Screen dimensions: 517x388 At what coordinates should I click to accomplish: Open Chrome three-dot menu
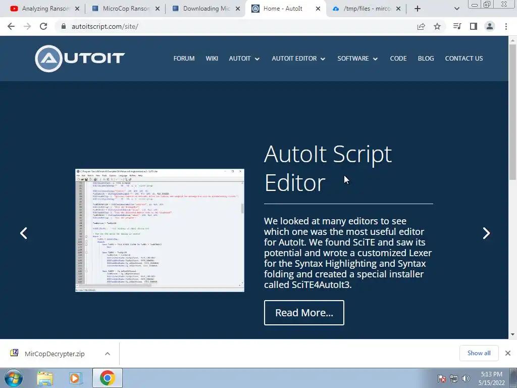506,26
